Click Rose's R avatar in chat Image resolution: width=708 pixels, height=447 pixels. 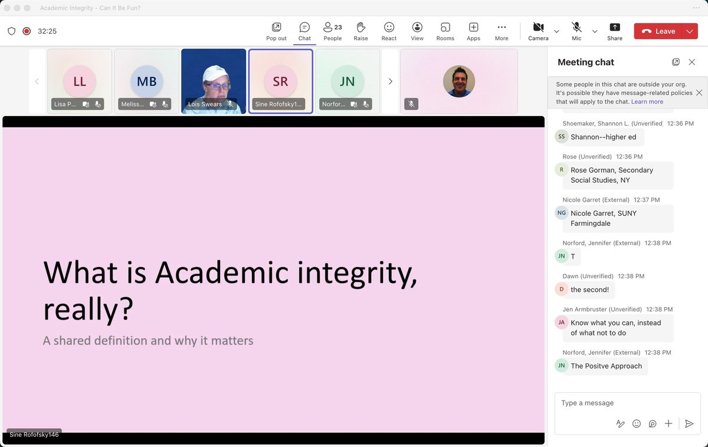pos(562,169)
